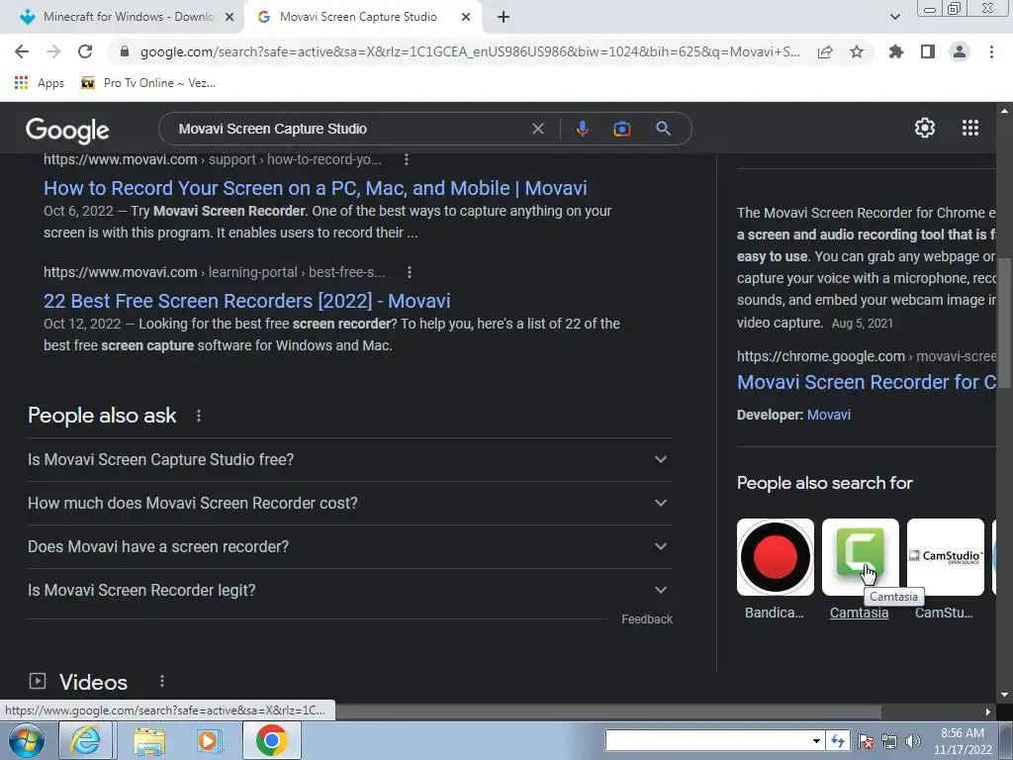Image resolution: width=1013 pixels, height=760 pixels.
Task: Click the share page icon in address bar
Action: 825,51
